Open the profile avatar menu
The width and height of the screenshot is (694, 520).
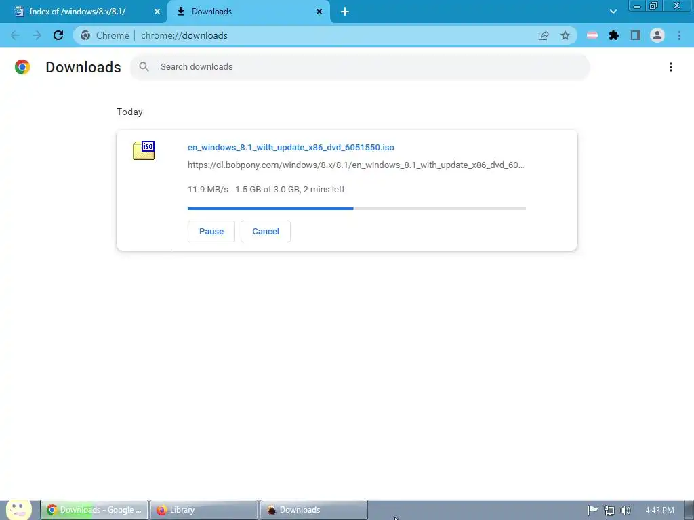pyautogui.click(x=657, y=35)
